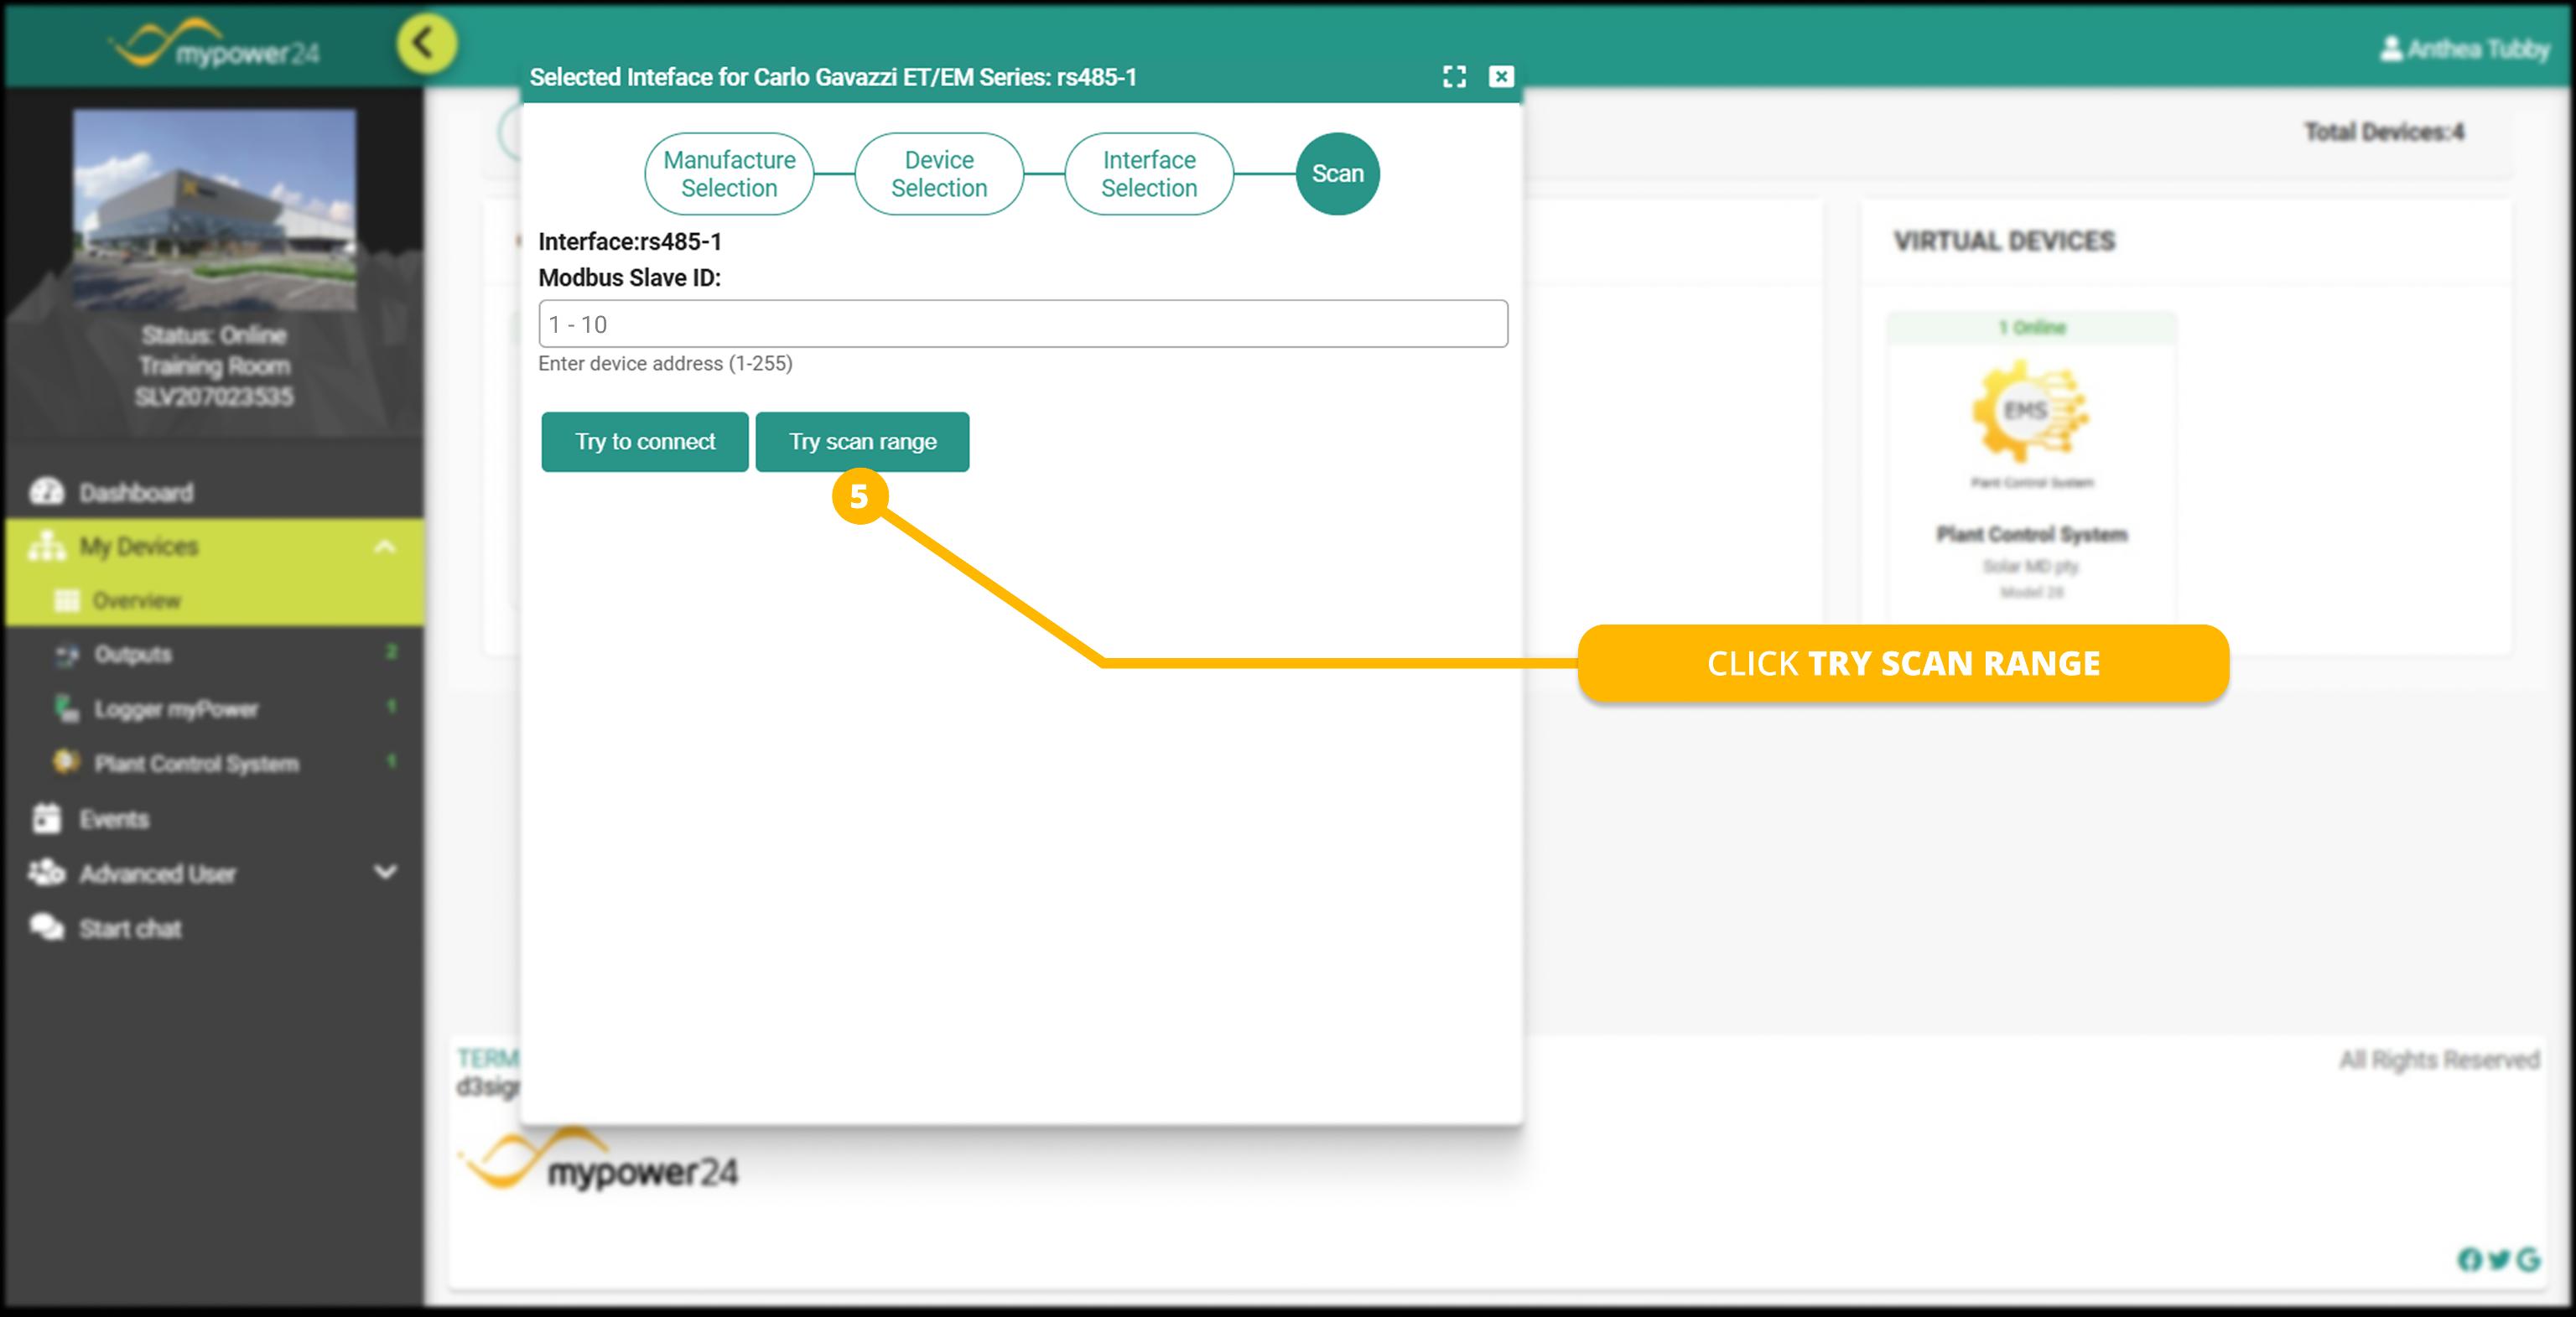The height and width of the screenshot is (1317, 2576).
Task: Click the site building photo thumbnail
Action: tap(214, 210)
